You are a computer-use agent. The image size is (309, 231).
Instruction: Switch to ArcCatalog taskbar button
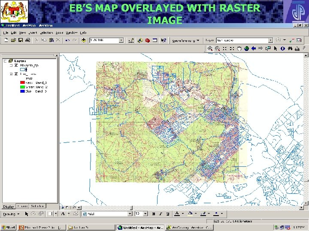pyautogui.click(x=189, y=228)
